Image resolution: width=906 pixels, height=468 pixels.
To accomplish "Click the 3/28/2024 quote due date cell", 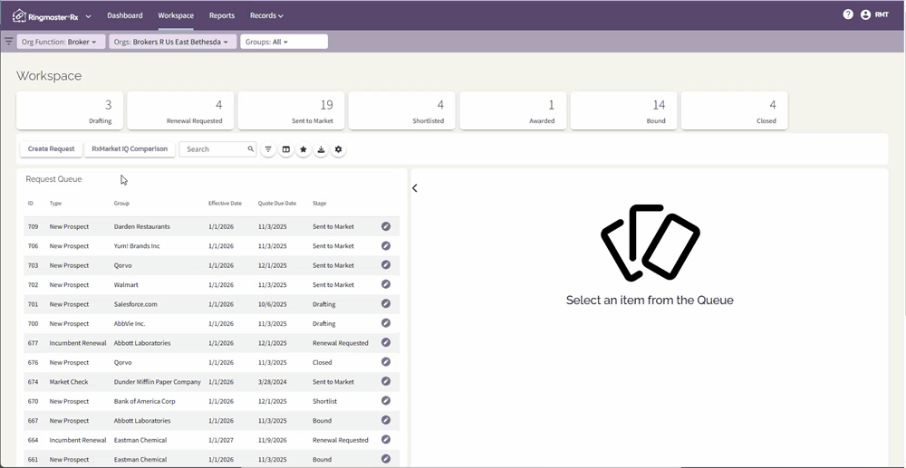I will click(x=272, y=381).
